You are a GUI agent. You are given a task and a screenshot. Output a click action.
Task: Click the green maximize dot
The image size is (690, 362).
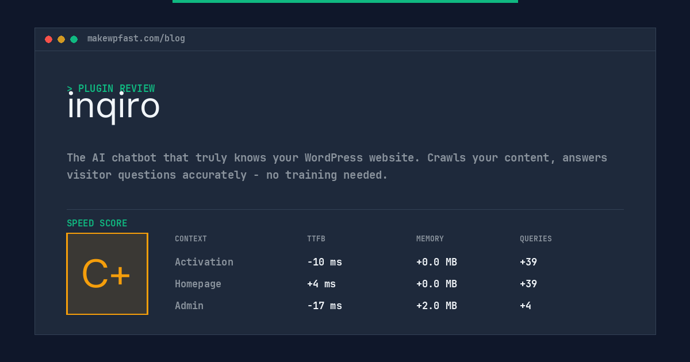tap(74, 39)
